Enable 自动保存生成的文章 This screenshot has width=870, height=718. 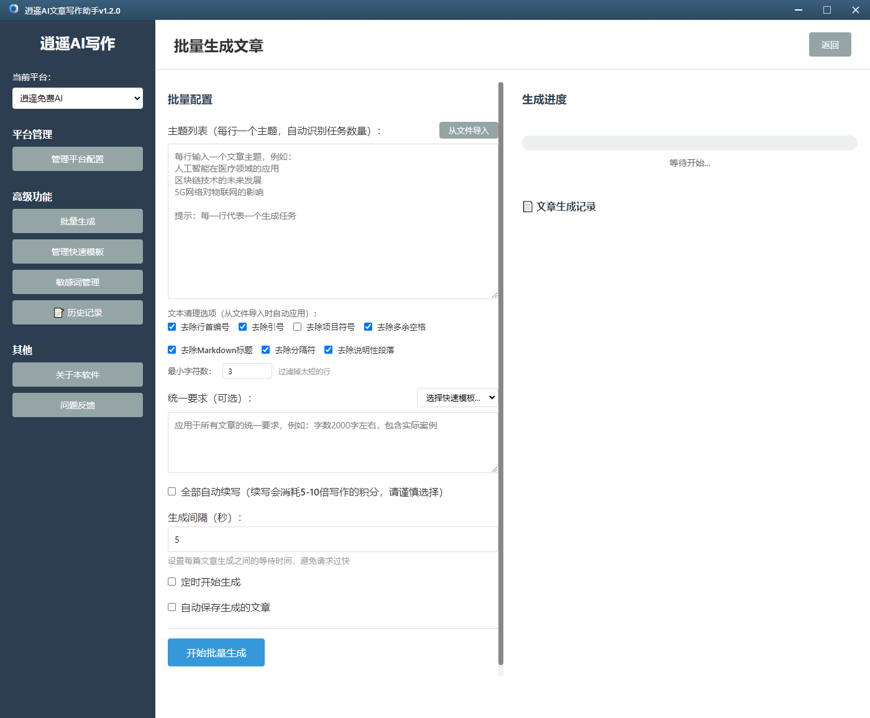[x=172, y=607]
